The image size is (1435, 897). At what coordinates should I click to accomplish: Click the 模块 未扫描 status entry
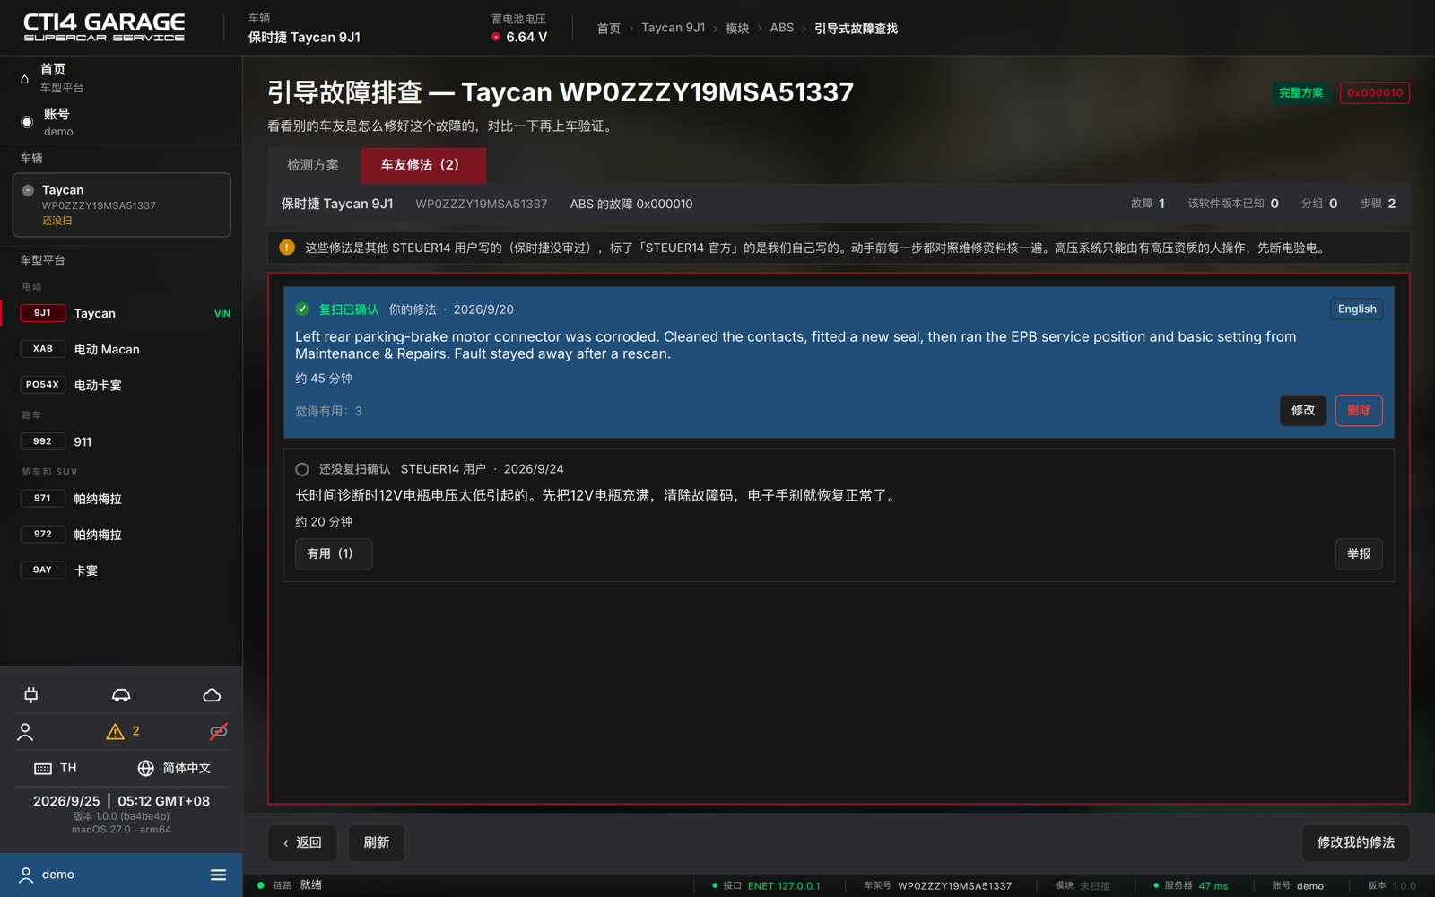pyautogui.click(x=1082, y=886)
